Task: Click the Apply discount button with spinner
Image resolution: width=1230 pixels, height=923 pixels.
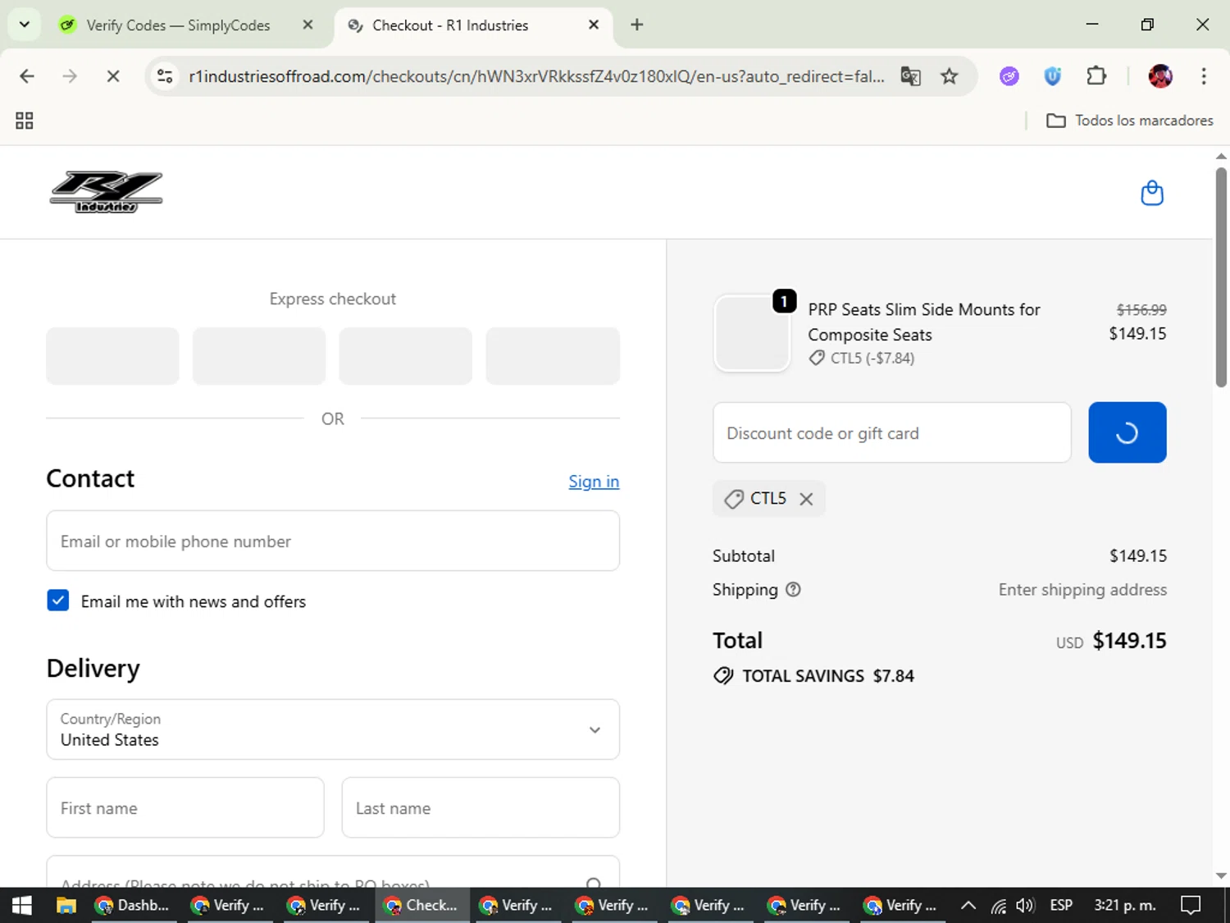Action: [1127, 432]
